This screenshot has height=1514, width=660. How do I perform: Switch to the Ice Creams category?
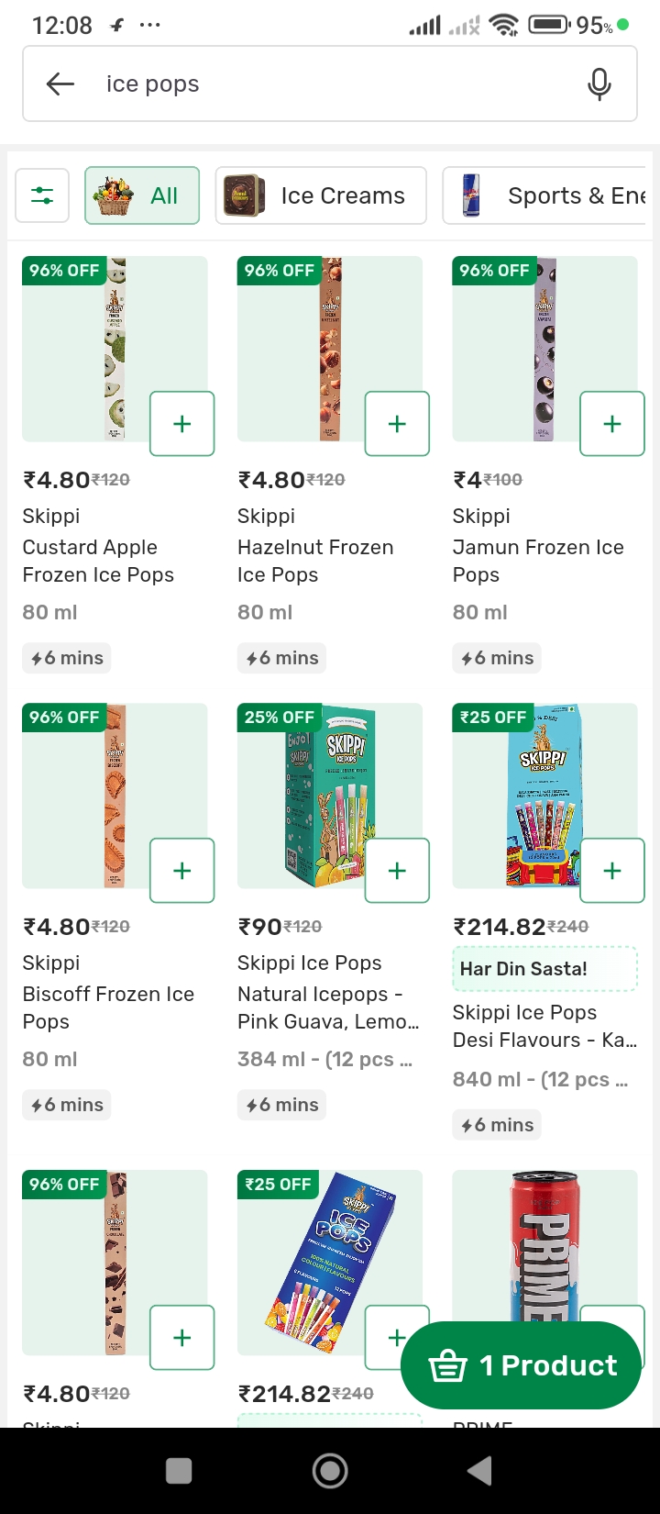(x=321, y=195)
